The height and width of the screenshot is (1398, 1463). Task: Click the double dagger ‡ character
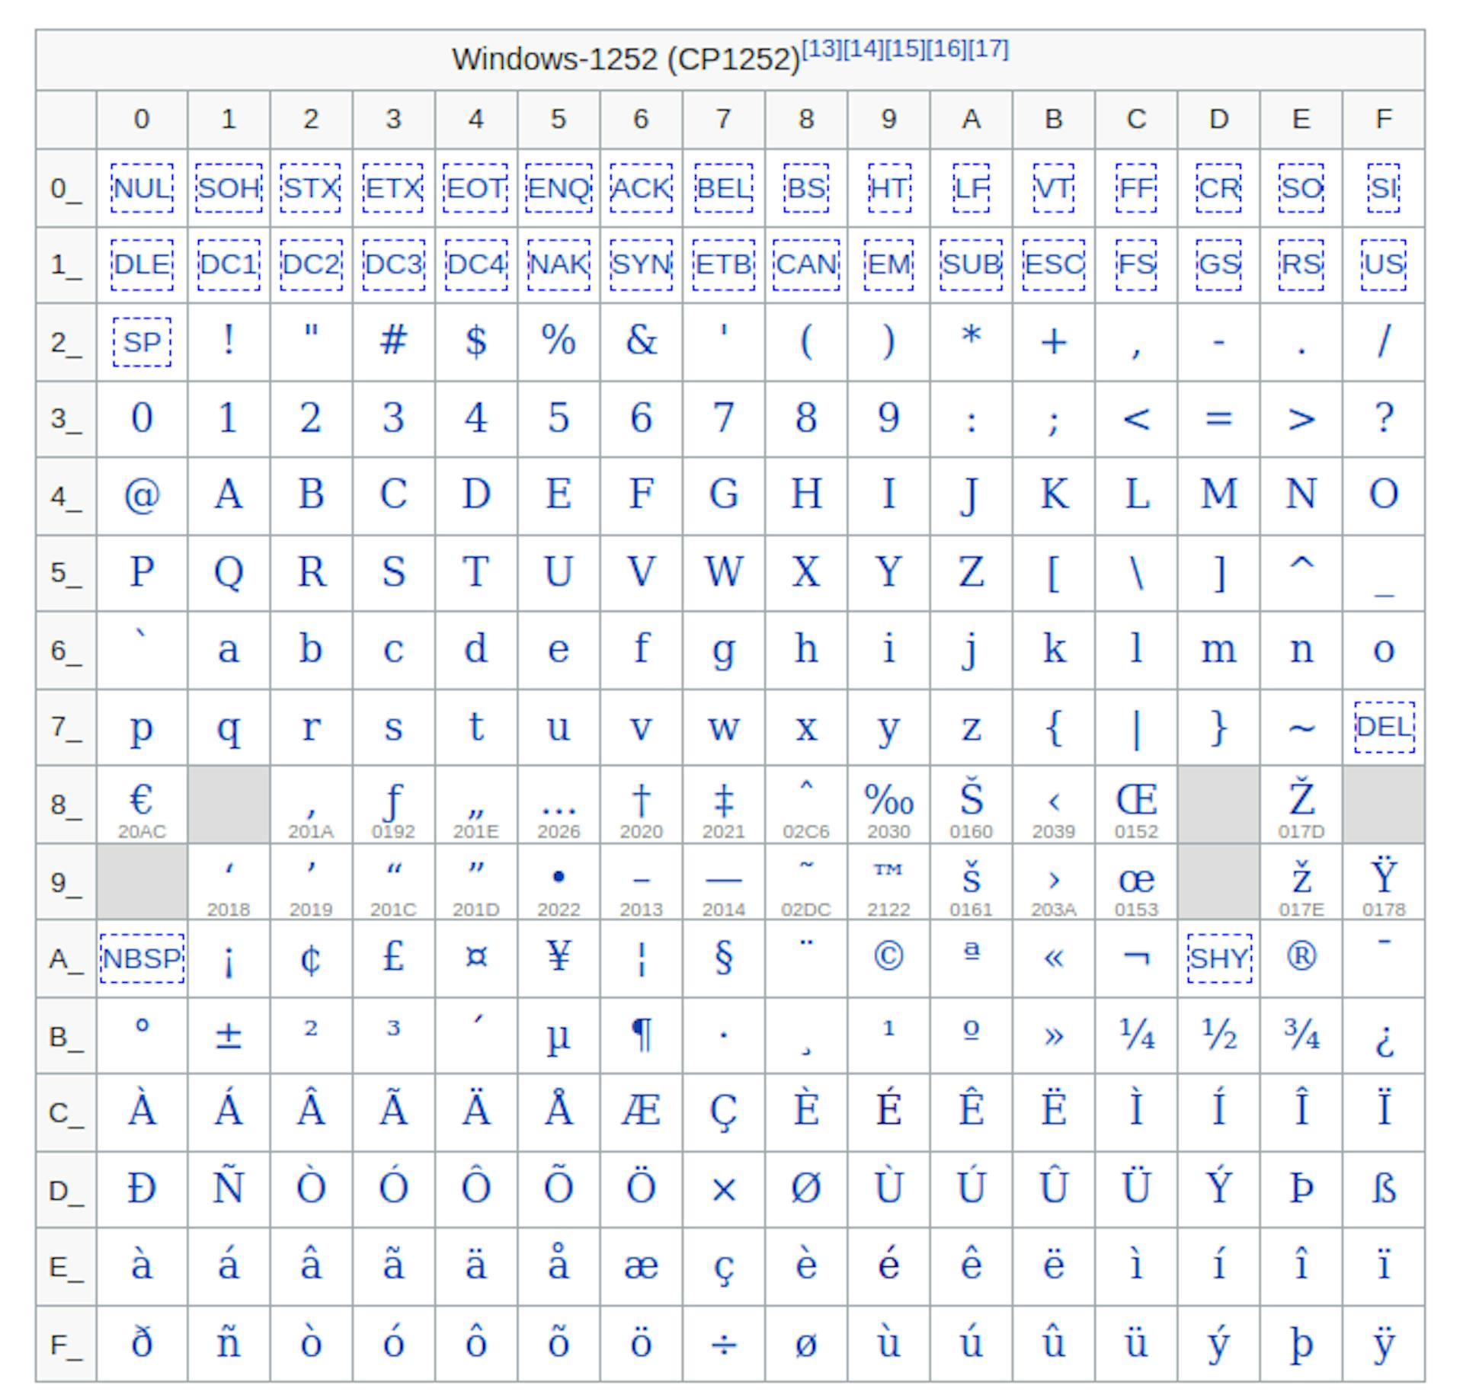click(x=724, y=799)
